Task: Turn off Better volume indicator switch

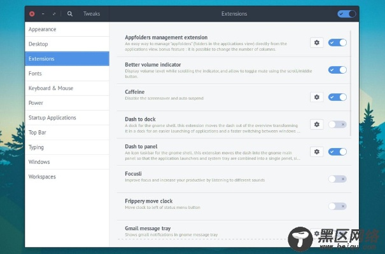Action: point(337,70)
